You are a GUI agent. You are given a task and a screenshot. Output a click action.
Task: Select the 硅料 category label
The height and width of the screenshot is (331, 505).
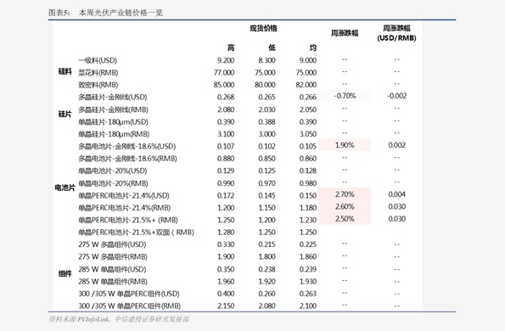click(65, 71)
